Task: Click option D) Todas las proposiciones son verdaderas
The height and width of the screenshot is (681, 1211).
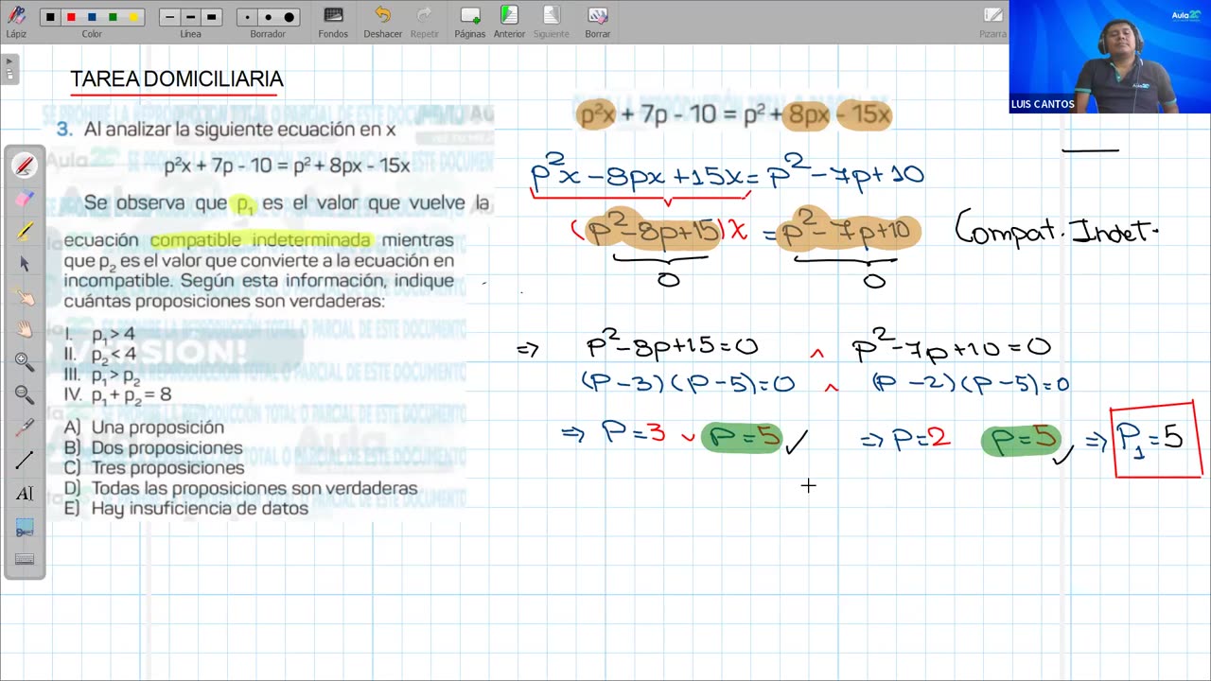Action: click(x=240, y=488)
